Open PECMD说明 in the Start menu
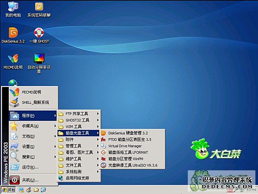Viewport: 258px width, 194px height. [33, 92]
